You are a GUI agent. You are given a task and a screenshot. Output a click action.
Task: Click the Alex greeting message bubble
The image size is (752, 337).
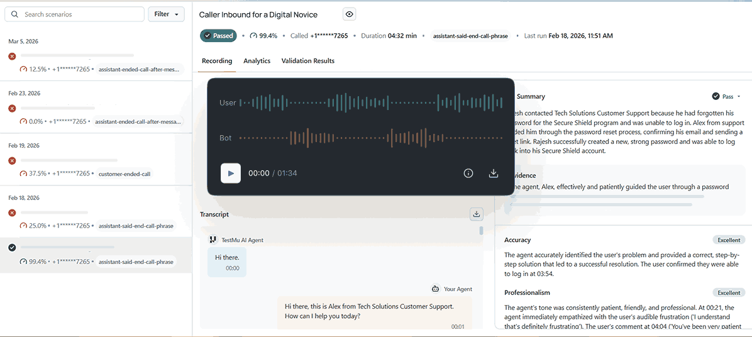(375, 312)
